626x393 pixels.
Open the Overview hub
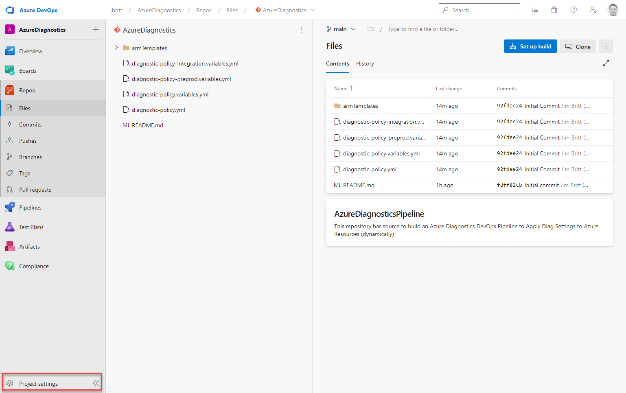(53, 51)
